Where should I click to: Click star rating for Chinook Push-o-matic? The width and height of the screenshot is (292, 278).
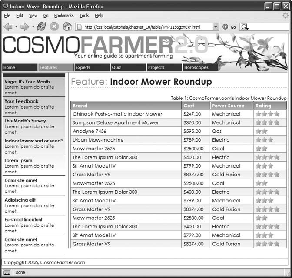(x=268, y=114)
